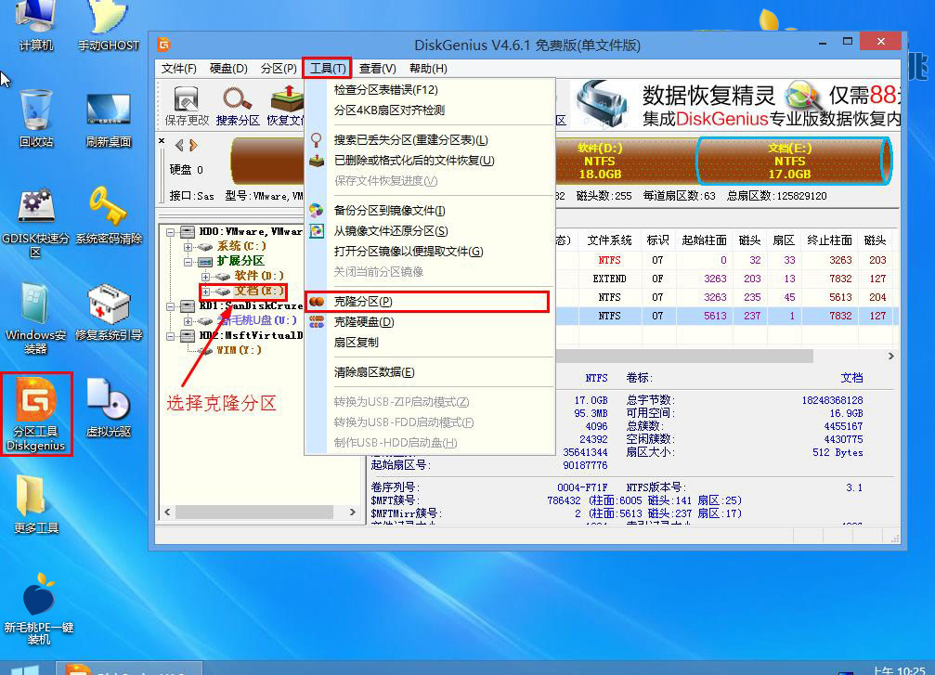Choose 备份分区到镜像文件 menu entry
935x675 pixels.
pos(429,211)
